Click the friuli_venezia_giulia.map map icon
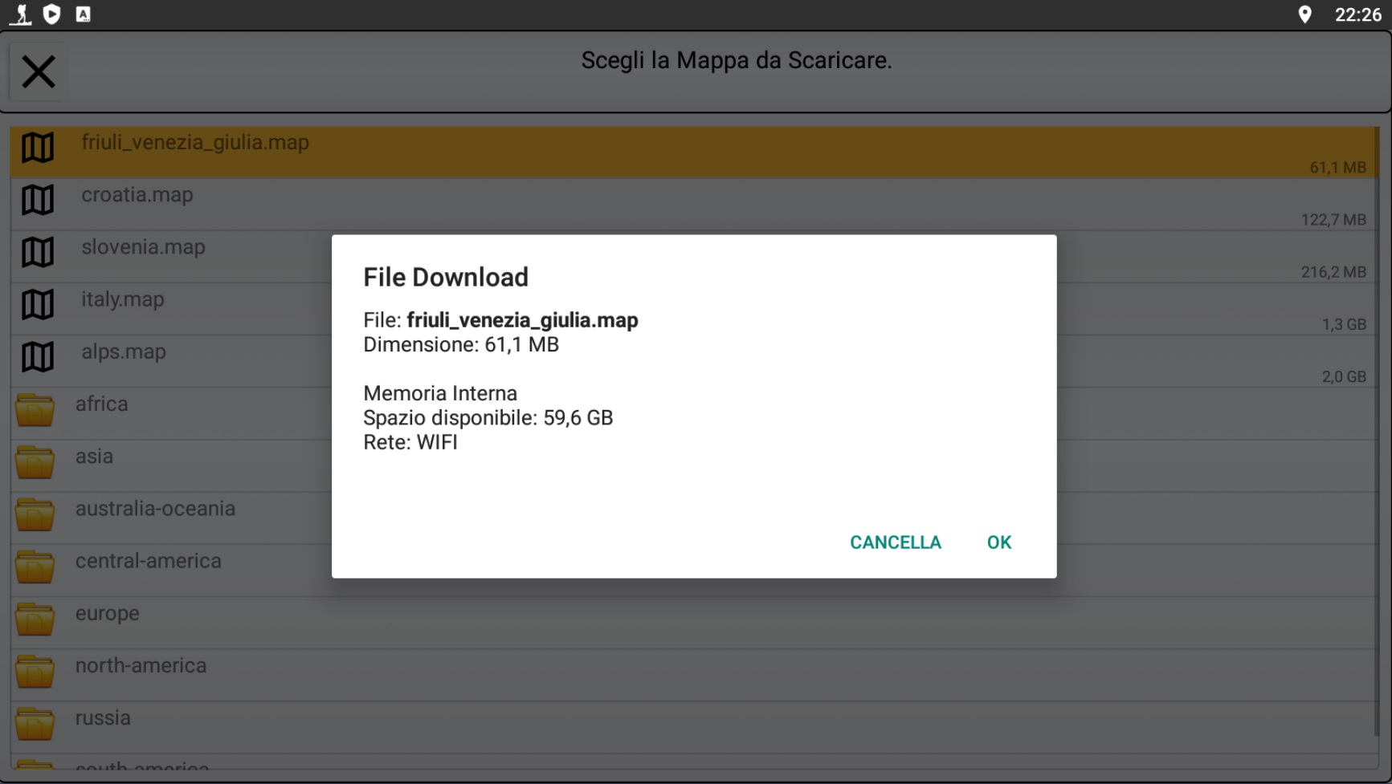This screenshot has width=1392, height=784. pyautogui.click(x=37, y=148)
